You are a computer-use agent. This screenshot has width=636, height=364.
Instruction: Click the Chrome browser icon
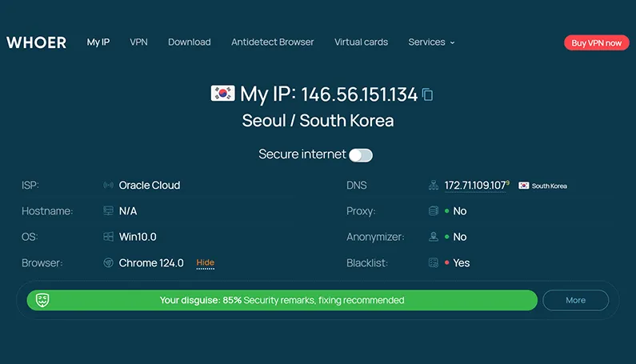click(x=108, y=262)
